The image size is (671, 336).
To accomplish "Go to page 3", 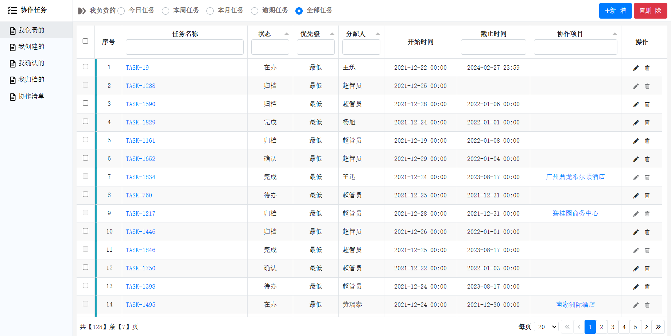I will 613,327.
